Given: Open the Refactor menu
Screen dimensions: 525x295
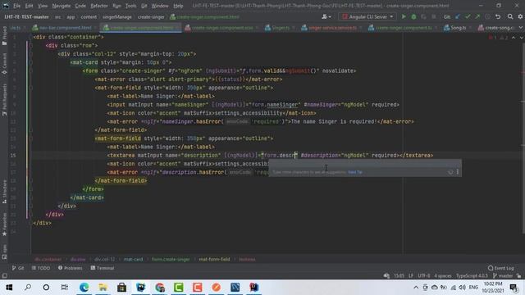Looking at the screenshot, I should (99, 6).
